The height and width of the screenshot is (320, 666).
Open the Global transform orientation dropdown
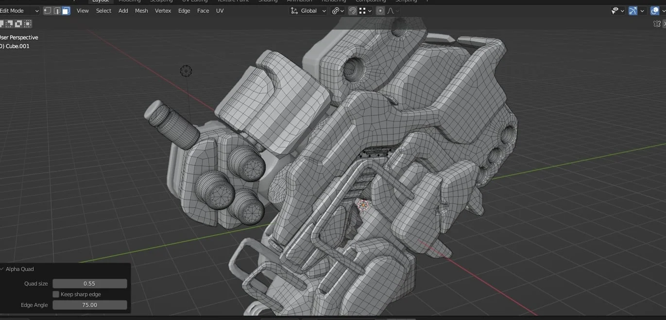pyautogui.click(x=308, y=10)
